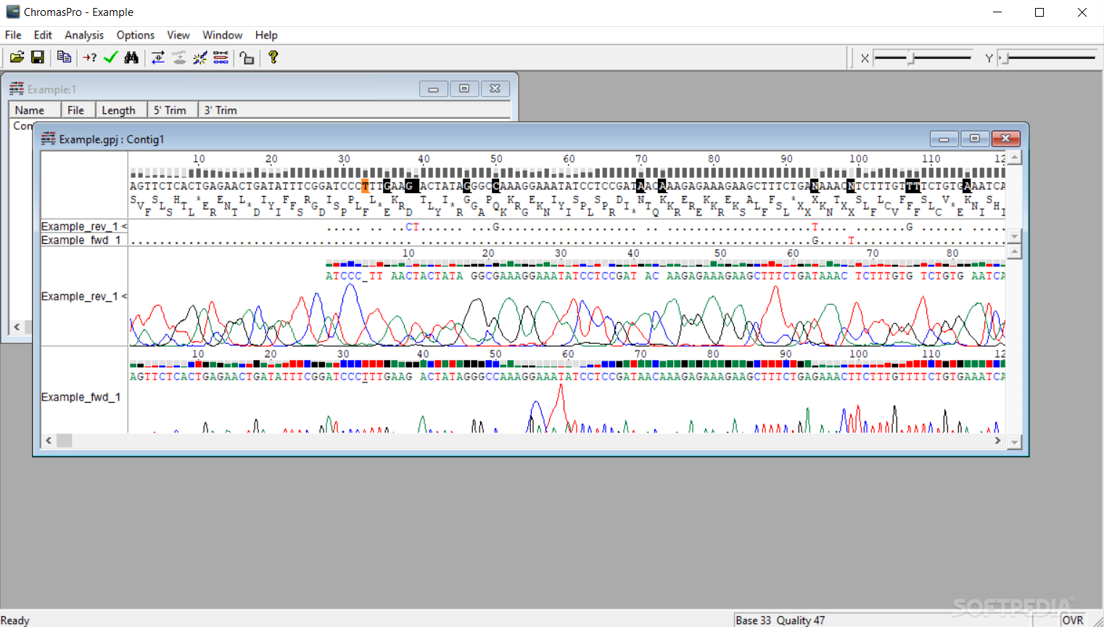This screenshot has width=1104, height=627.
Task: Click the Contig1 window title icon
Action: (49, 139)
